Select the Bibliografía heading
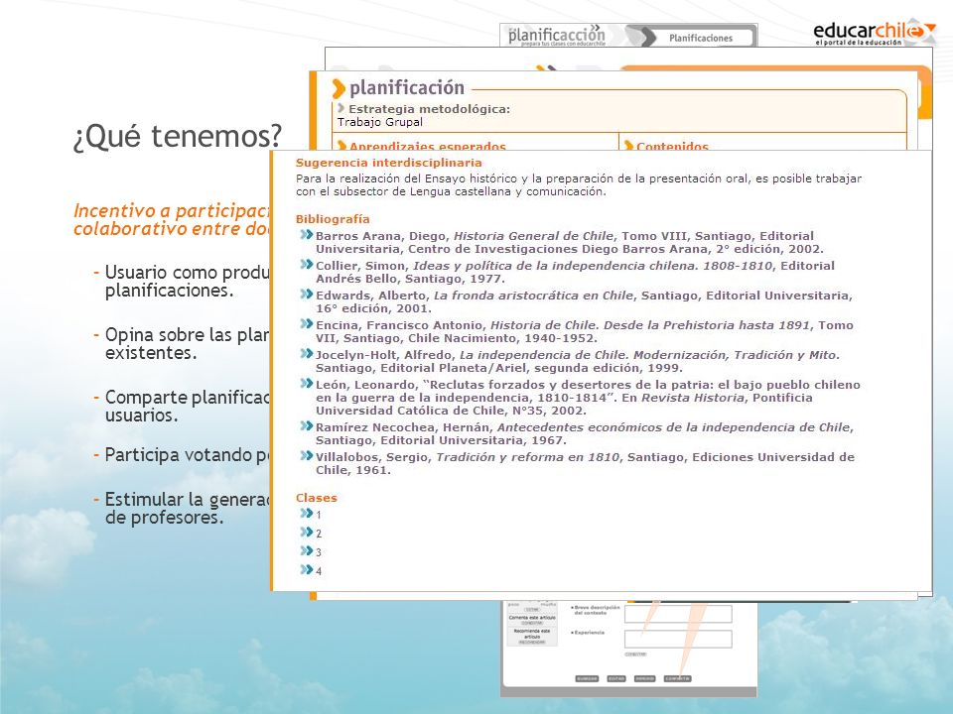953x714 pixels. 334,219
